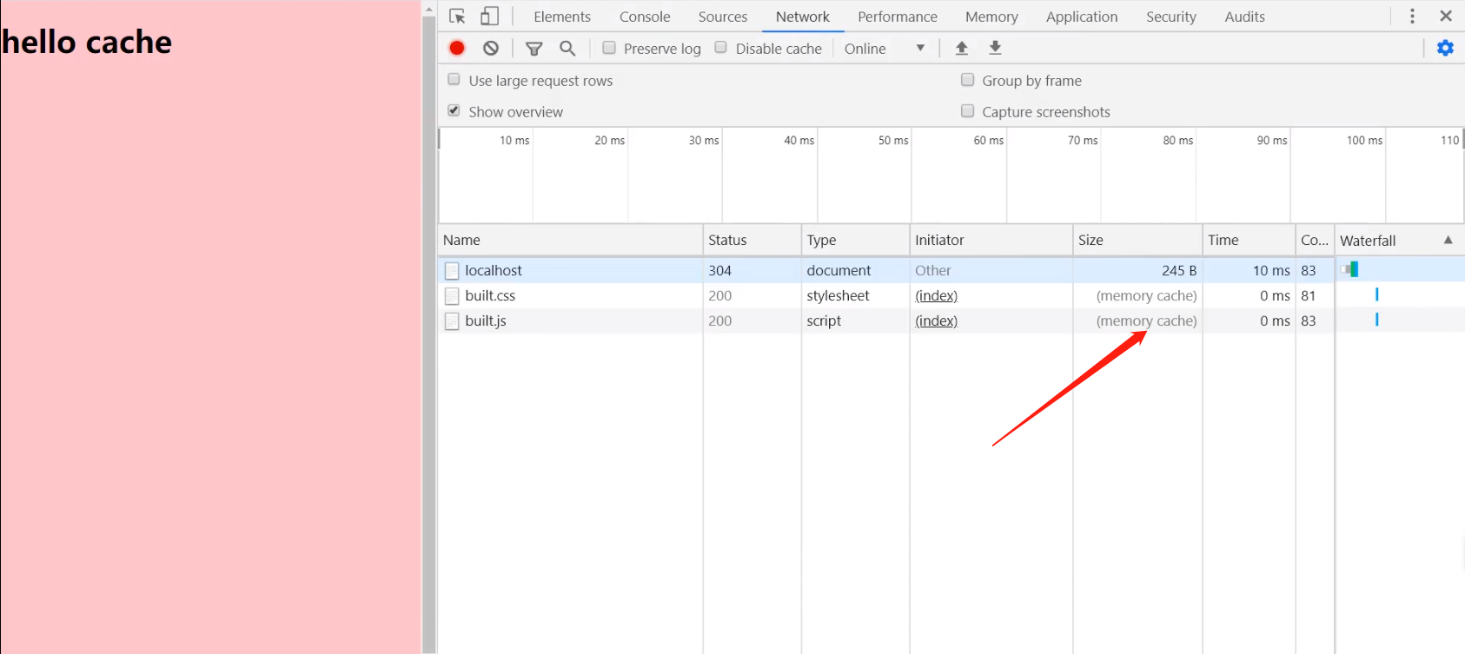Select the localhost request row name
The width and height of the screenshot is (1465, 654).
[x=494, y=271]
